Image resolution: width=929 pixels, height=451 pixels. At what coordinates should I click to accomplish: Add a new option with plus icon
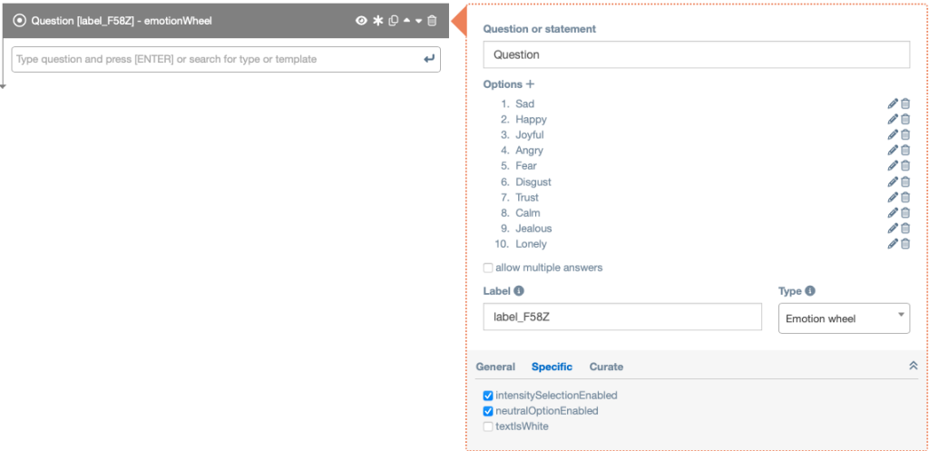pyautogui.click(x=531, y=84)
